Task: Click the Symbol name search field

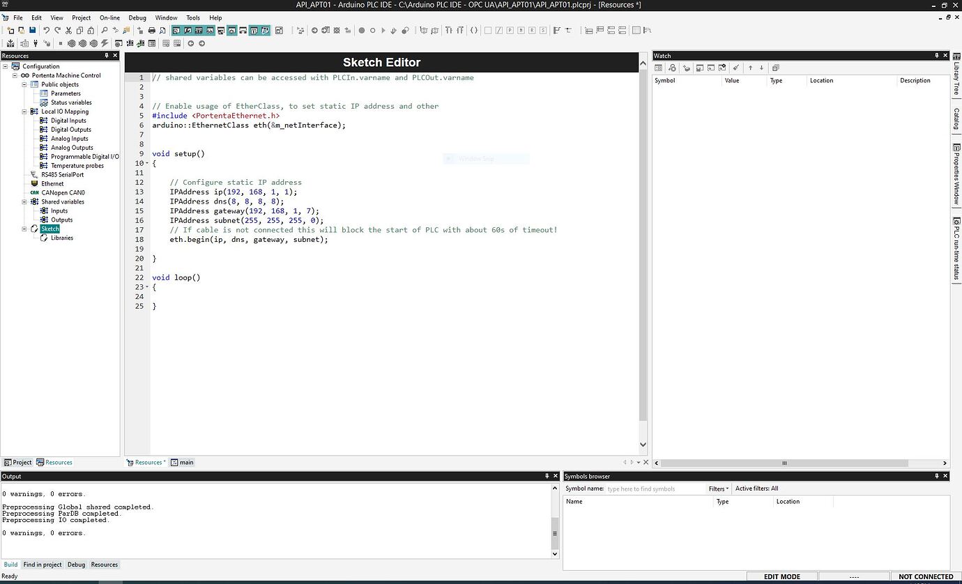Action: [654, 489]
